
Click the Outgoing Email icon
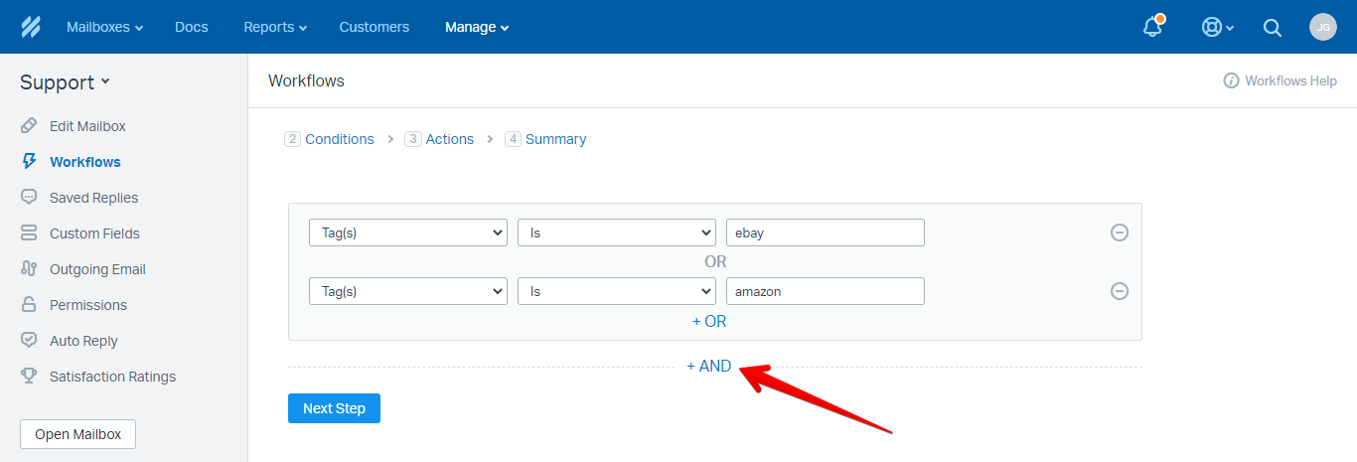point(30,269)
